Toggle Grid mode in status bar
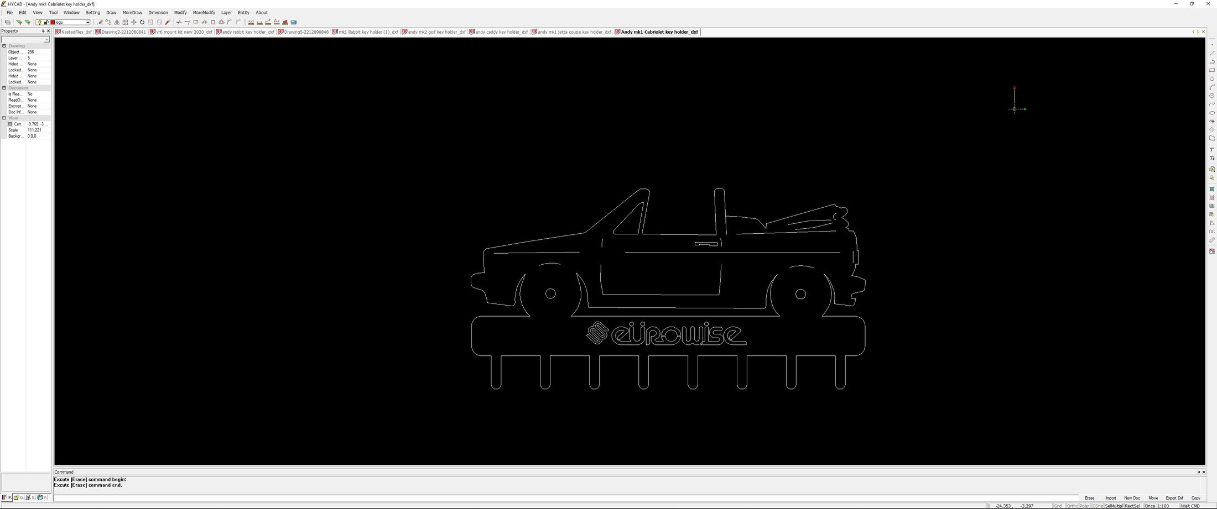 pos(1058,506)
